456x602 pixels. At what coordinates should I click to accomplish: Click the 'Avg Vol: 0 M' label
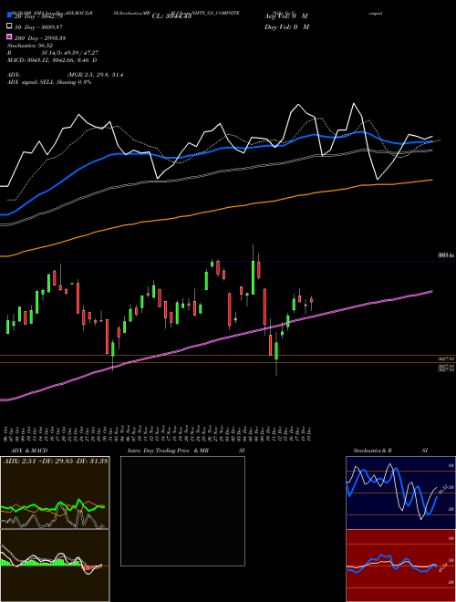[x=286, y=16]
